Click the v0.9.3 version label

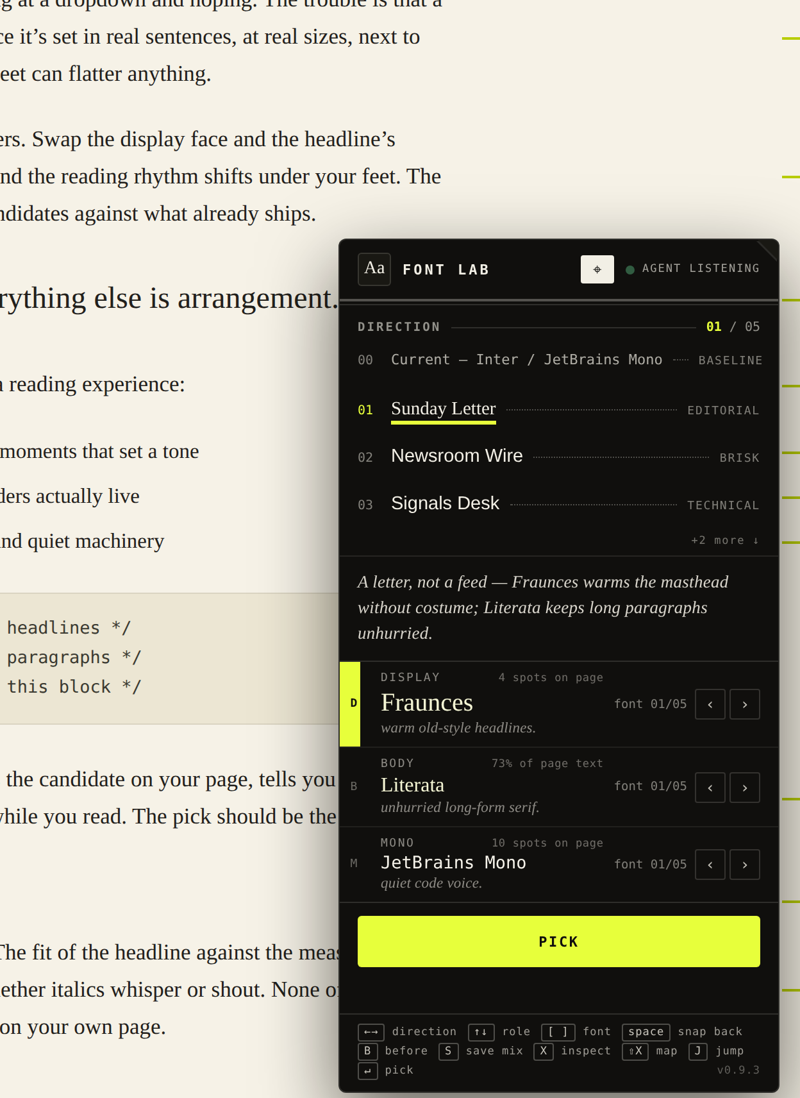[x=738, y=1070]
